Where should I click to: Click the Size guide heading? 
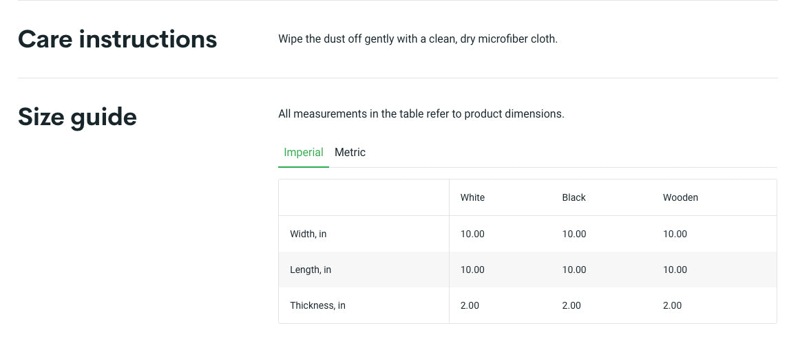coord(77,117)
